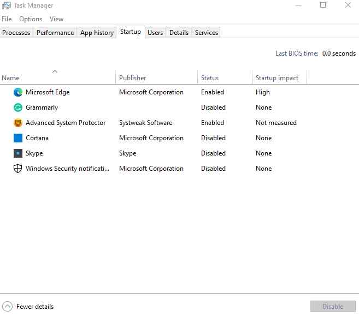
Task: Click the High startup impact value
Action: pos(263,92)
